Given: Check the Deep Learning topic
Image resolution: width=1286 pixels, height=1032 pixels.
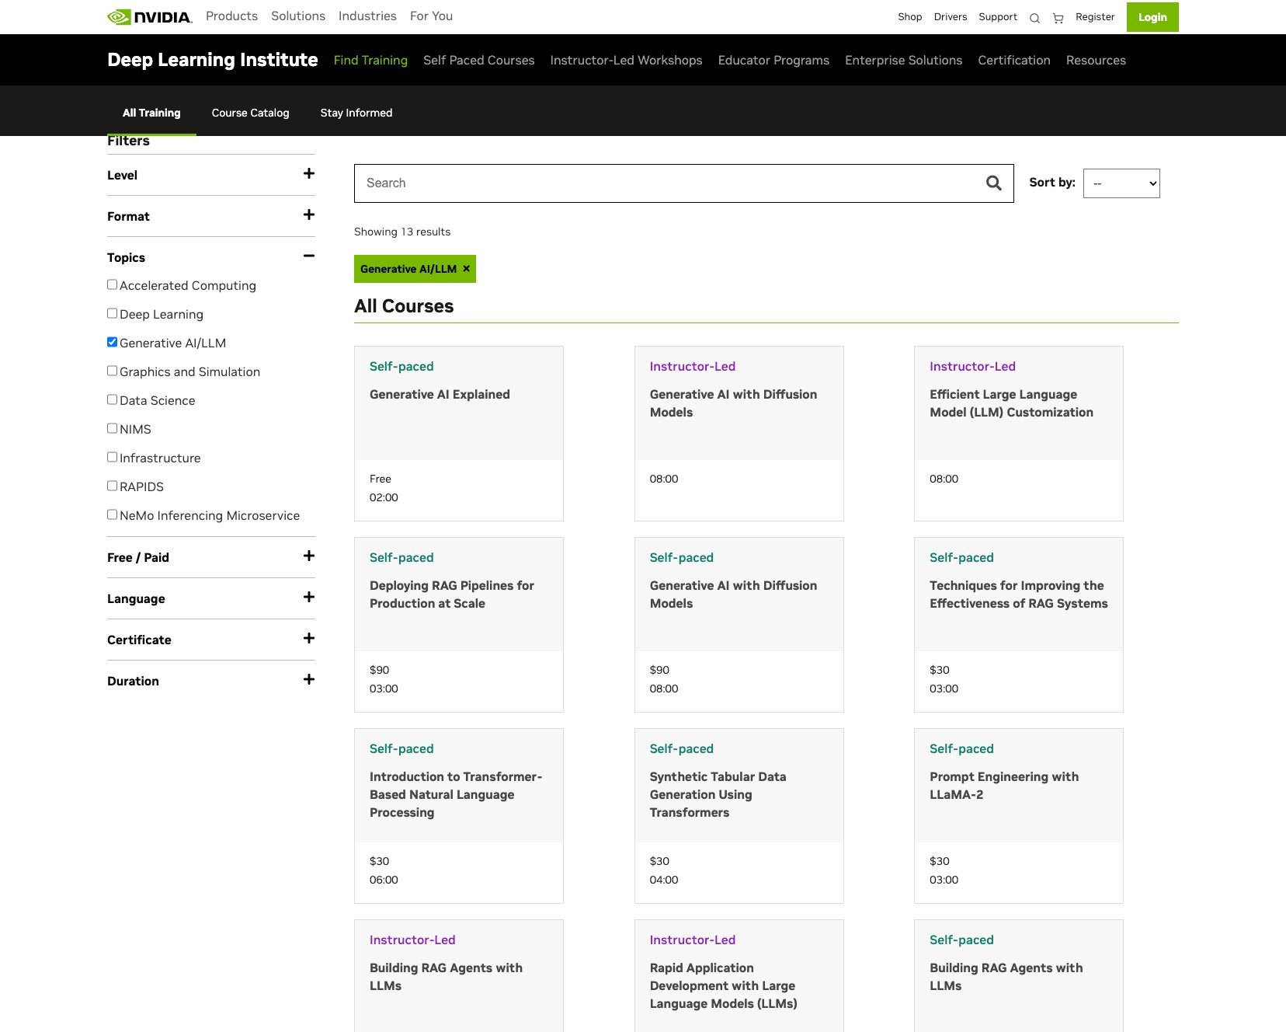Looking at the screenshot, I should [x=113, y=313].
